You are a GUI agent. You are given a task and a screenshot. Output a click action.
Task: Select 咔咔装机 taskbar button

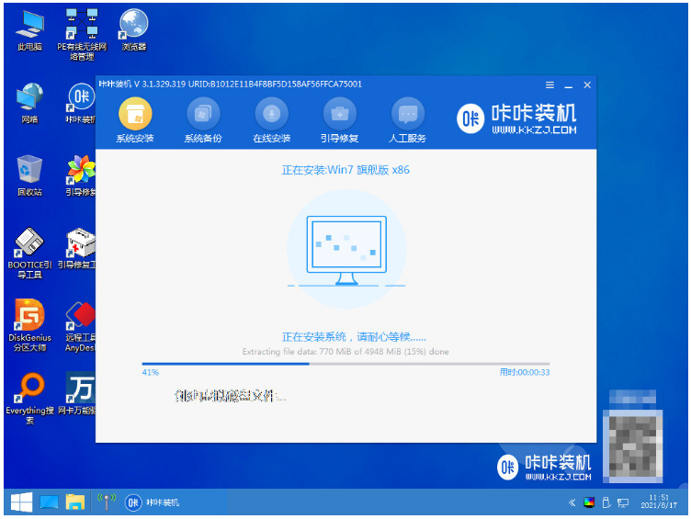(x=153, y=502)
